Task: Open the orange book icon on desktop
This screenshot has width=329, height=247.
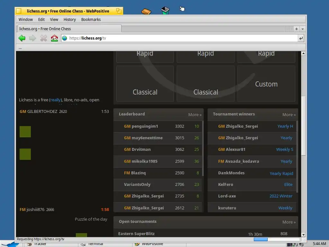Action: (x=146, y=11)
